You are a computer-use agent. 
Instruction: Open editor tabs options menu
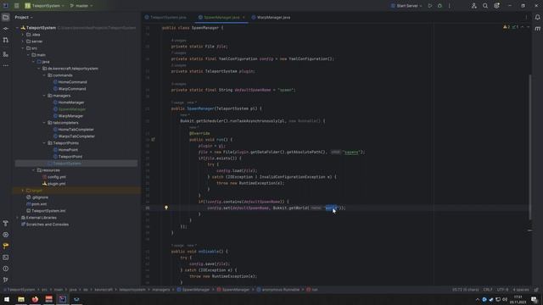[x=526, y=17]
